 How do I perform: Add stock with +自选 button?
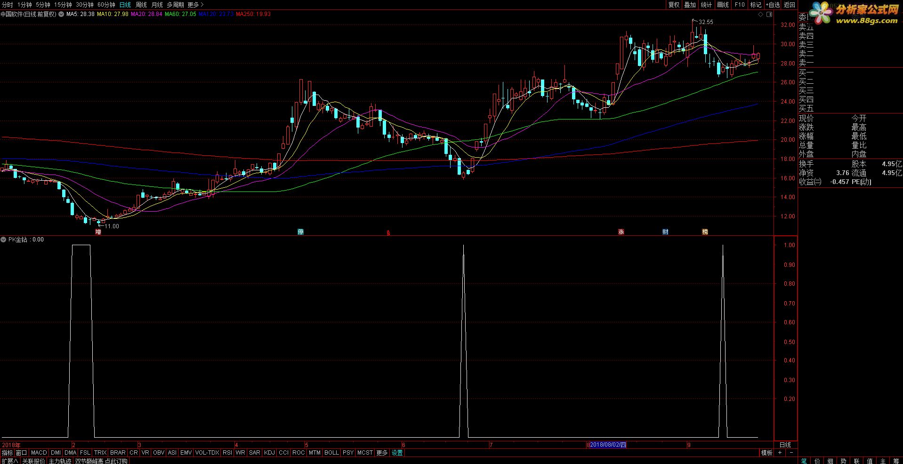(x=773, y=5)
